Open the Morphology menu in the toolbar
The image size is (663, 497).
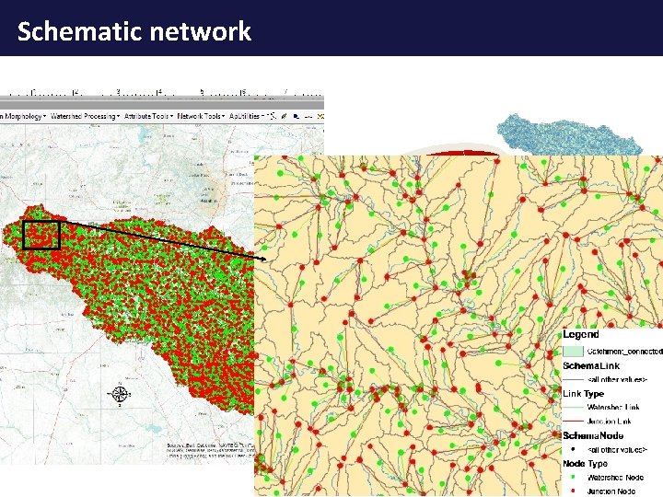click(23, 116)
